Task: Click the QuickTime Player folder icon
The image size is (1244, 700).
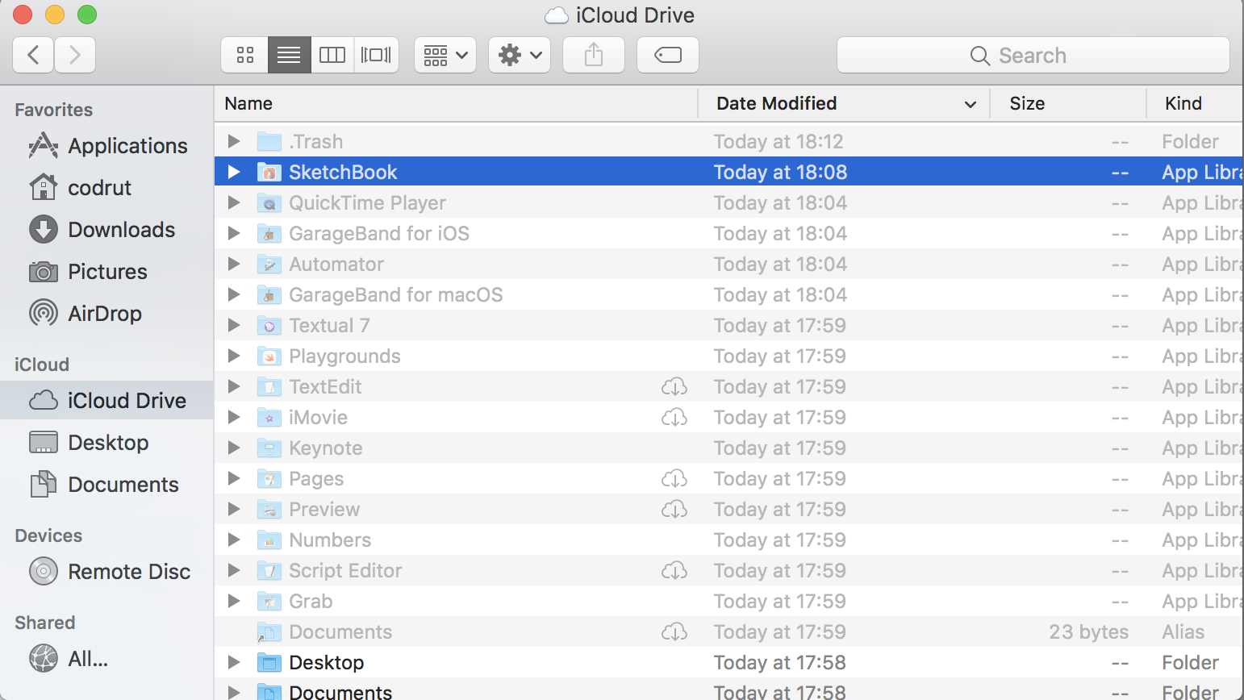Action: point(269,202)
